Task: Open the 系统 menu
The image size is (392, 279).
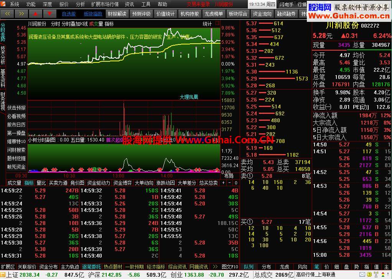Action: click(x=15, y=4)
